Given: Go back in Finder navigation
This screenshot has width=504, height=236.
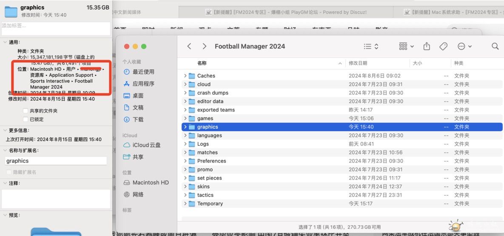Looking at the screenshot, I should (x=189, y=46).
